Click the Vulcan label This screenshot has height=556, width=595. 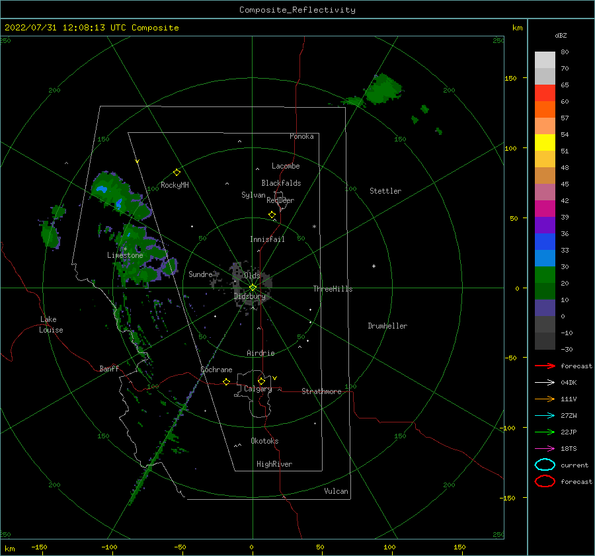point(337,491)
